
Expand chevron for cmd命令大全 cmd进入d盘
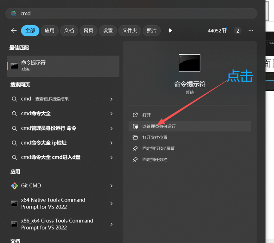112,158
